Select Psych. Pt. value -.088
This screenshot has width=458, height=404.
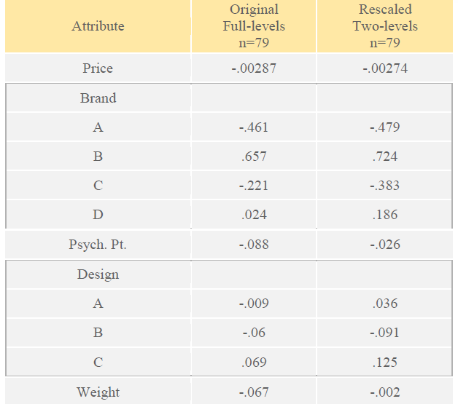254,245
